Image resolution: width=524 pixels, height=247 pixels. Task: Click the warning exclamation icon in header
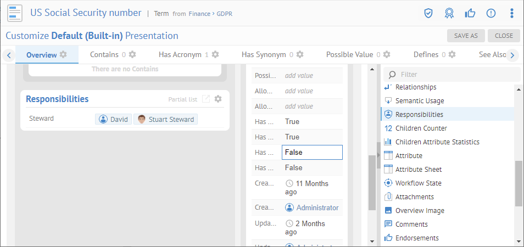(491, 13)
